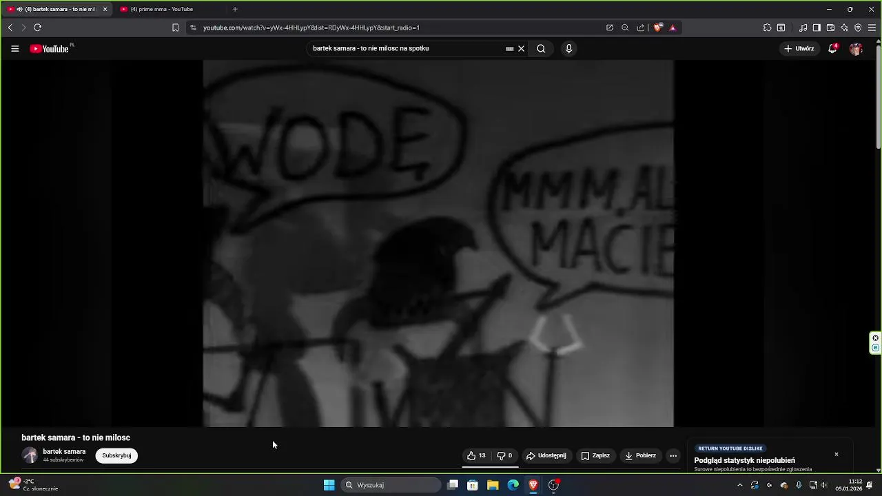The height and width of the screenshot is (496, 882).
Task: Toggle the browser sidebar panel
Action: (817, 28)
